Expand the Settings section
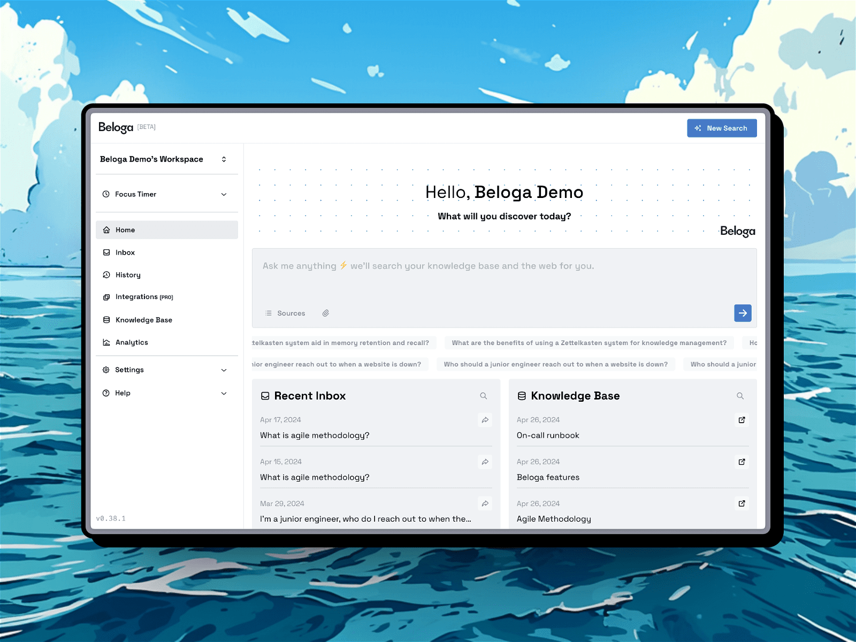Image resolution: width=856 pixels, height=642 pixels. tap(224, 370)
